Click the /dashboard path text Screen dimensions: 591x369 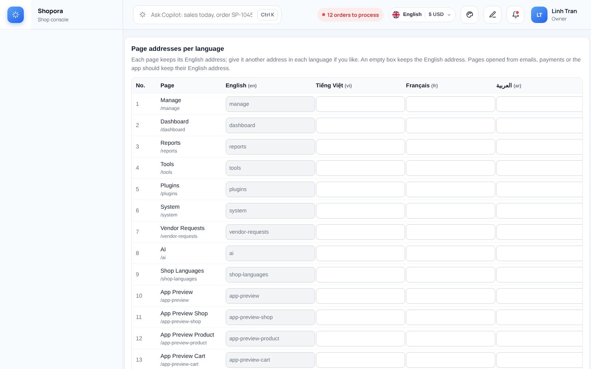pos(173,130)
